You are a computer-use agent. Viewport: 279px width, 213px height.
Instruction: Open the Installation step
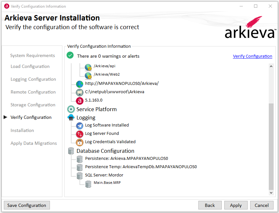coord(22,131)
